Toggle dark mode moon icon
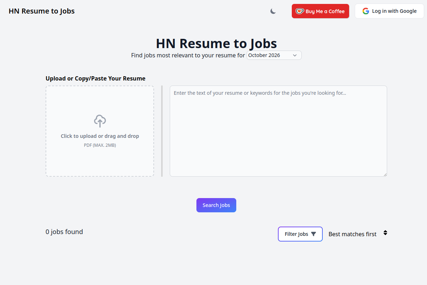Image resolution: width=427 pixels, height=285 pixels. tap(273, 11)
